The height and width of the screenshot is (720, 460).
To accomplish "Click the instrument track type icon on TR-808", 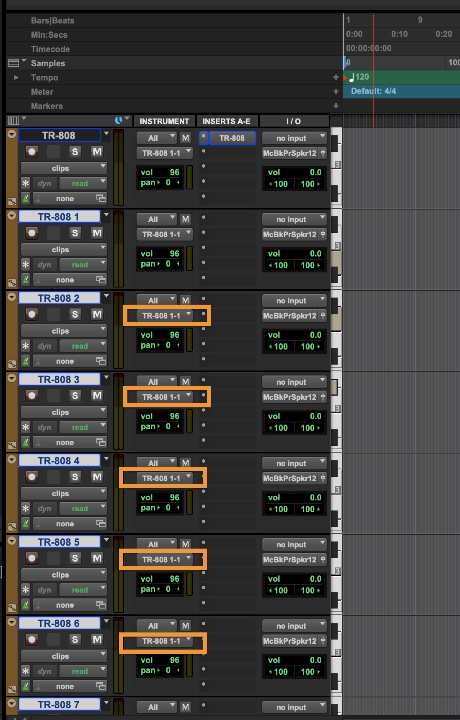I will pos(12,201).
